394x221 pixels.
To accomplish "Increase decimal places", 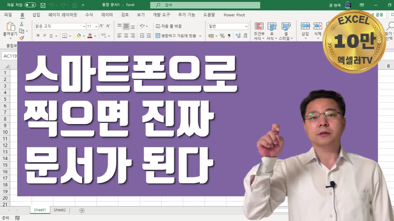I will click(238, 35).
